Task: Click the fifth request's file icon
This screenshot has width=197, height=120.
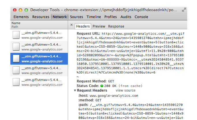Action: 16,82
